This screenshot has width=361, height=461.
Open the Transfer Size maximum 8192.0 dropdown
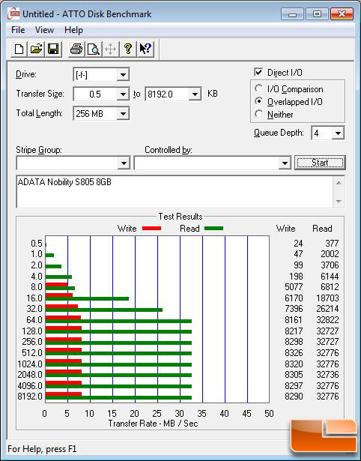tap(195, 94)
